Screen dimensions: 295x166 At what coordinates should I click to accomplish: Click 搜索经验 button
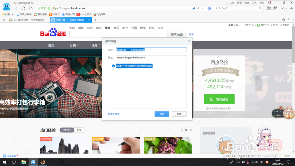(177, 34)
